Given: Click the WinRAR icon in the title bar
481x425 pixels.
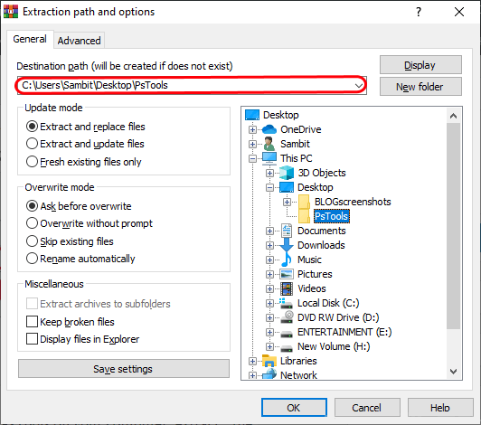Looking at the screenshot, I should [11, 12].
